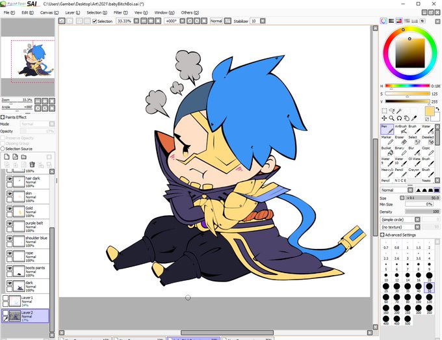Enable Selection Source radio button
The width and height of the screenshot is (442, 340).
[3, 149]
